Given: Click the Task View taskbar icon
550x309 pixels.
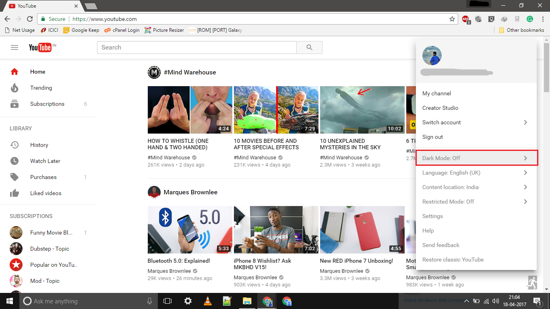Looking at the screenshot, I should click(x=167, y=301).
